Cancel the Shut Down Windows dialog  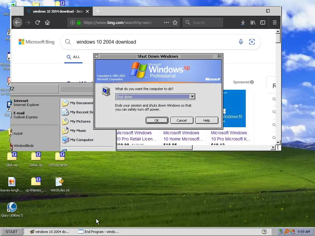point(181,120)
